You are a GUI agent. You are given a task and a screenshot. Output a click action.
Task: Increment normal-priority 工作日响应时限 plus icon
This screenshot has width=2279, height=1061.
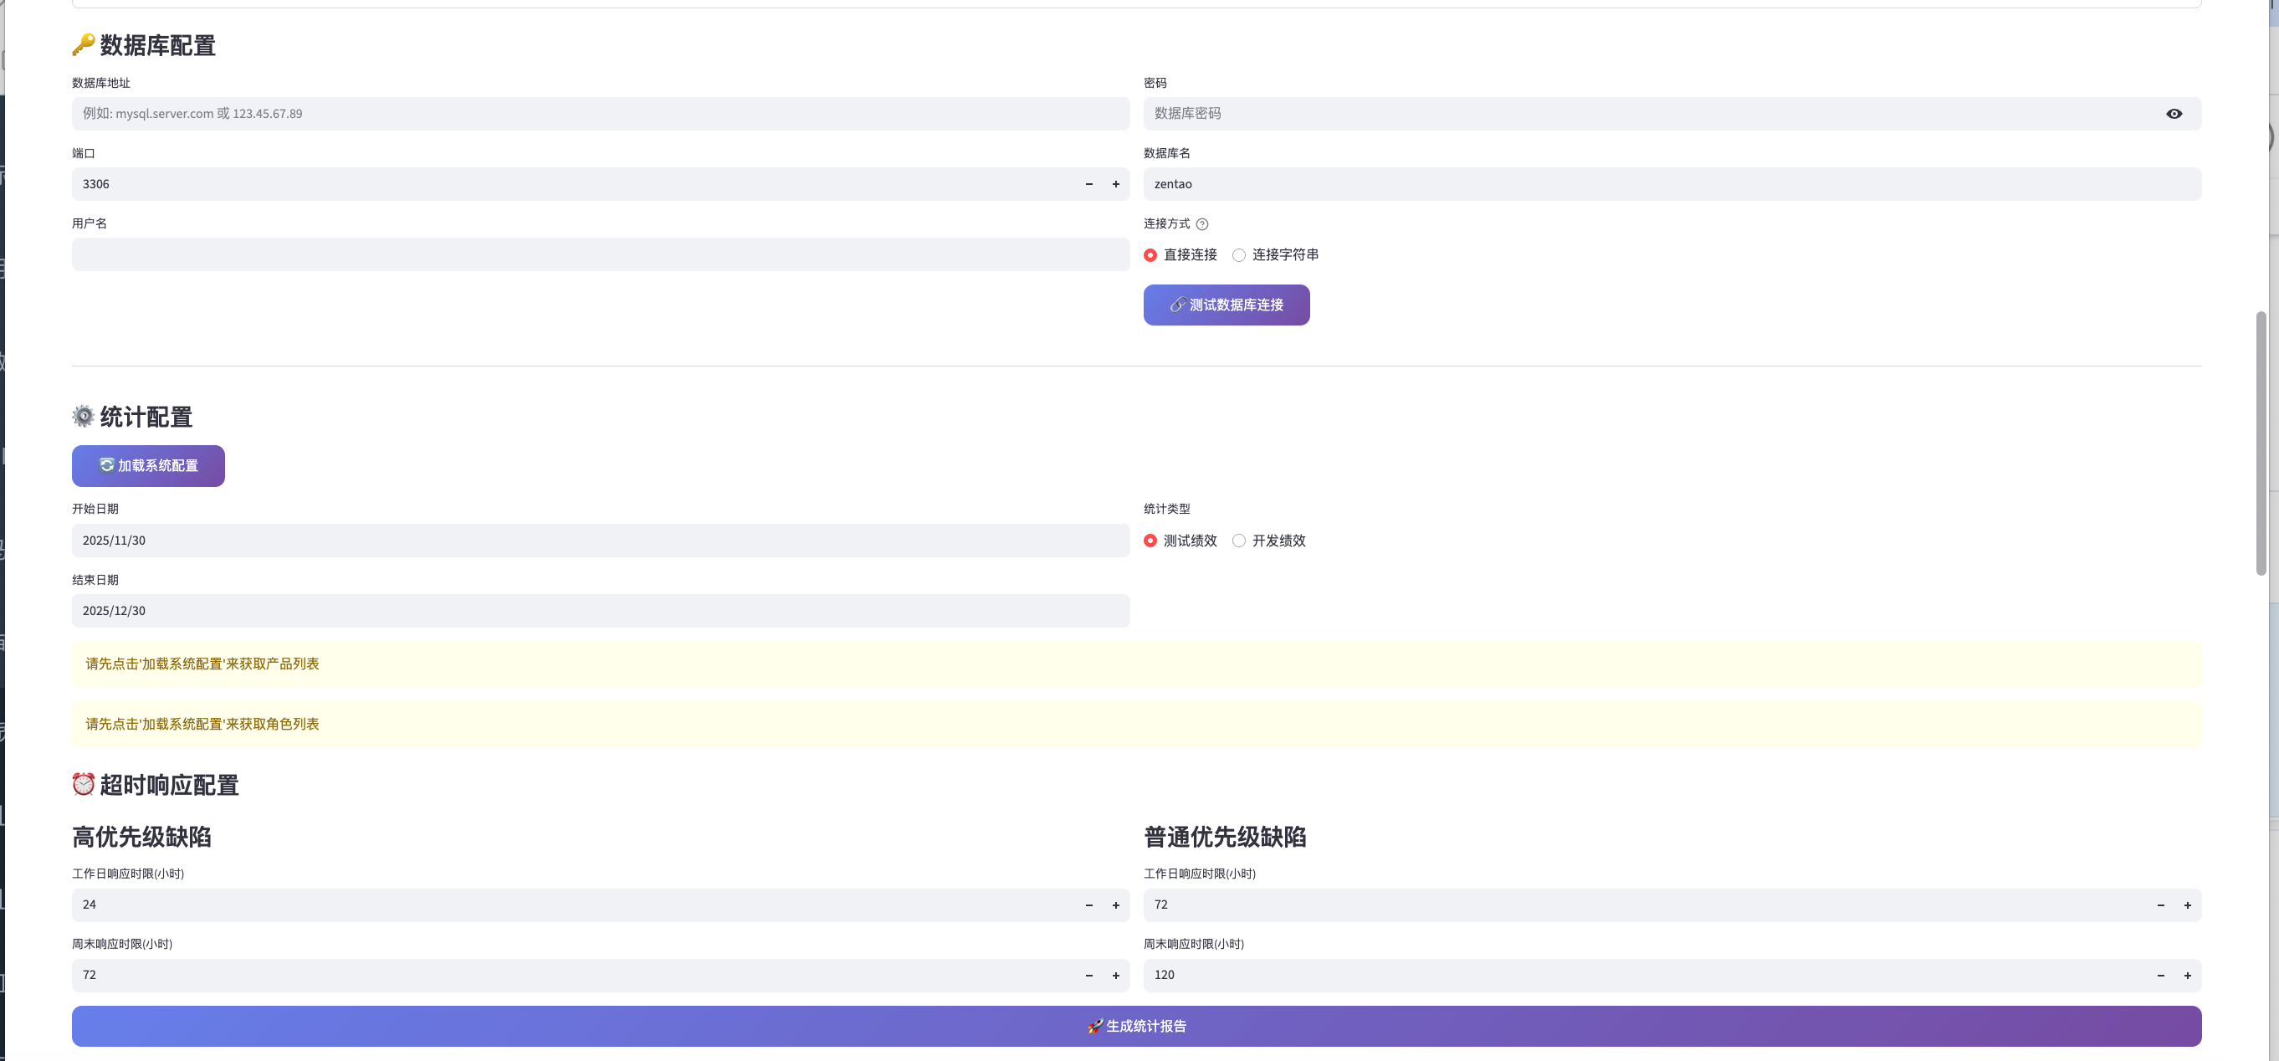2187,905
